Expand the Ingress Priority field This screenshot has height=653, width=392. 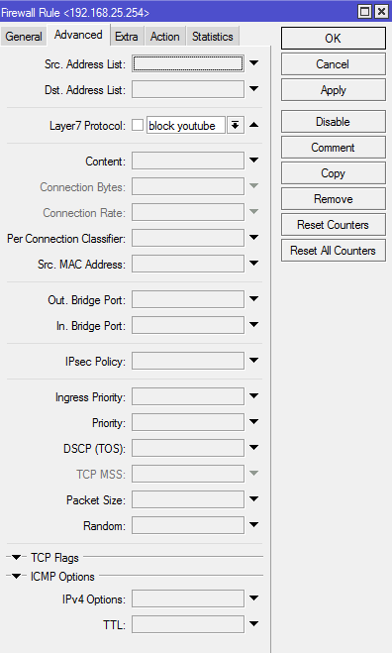coord(253,395)
